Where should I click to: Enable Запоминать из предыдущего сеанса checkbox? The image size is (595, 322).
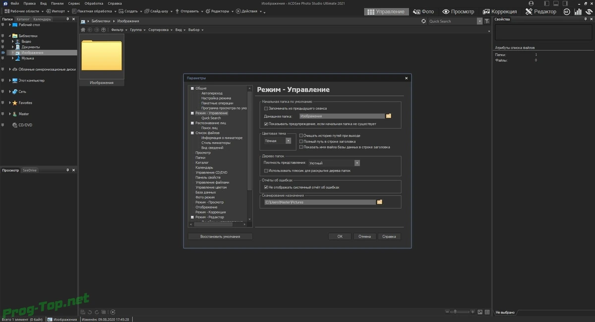266,108
